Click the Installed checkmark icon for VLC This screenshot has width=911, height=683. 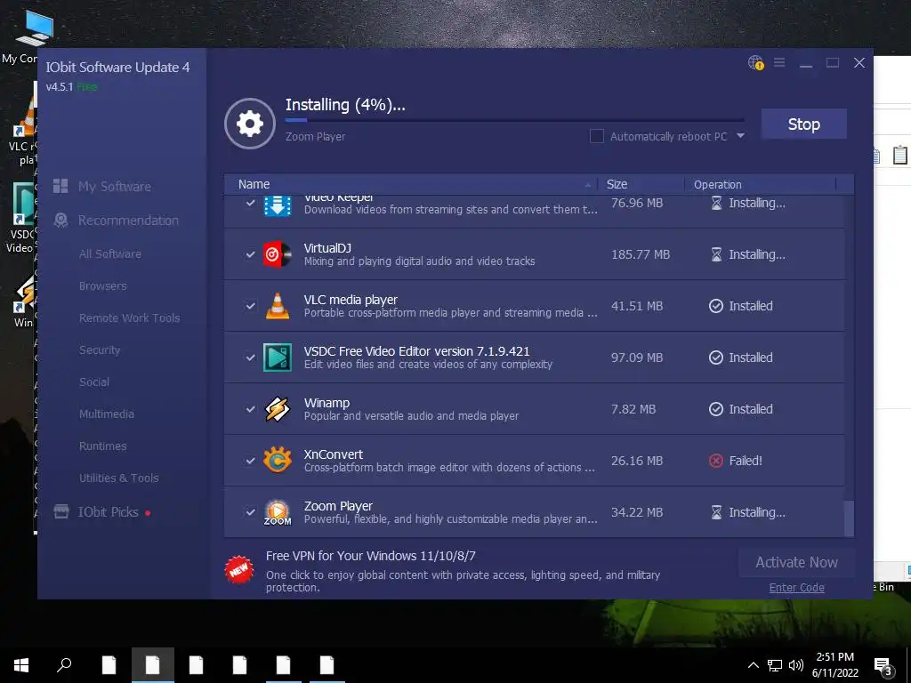click(x=716, y=306)
